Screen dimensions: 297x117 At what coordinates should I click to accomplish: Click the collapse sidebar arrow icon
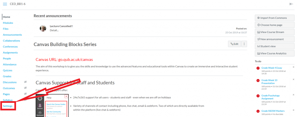pos(291,4)
